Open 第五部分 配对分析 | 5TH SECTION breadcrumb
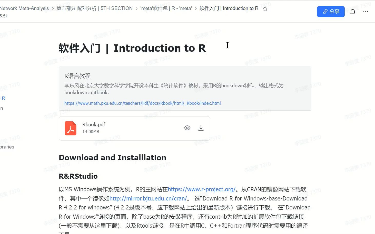 [x=94, y=8]
